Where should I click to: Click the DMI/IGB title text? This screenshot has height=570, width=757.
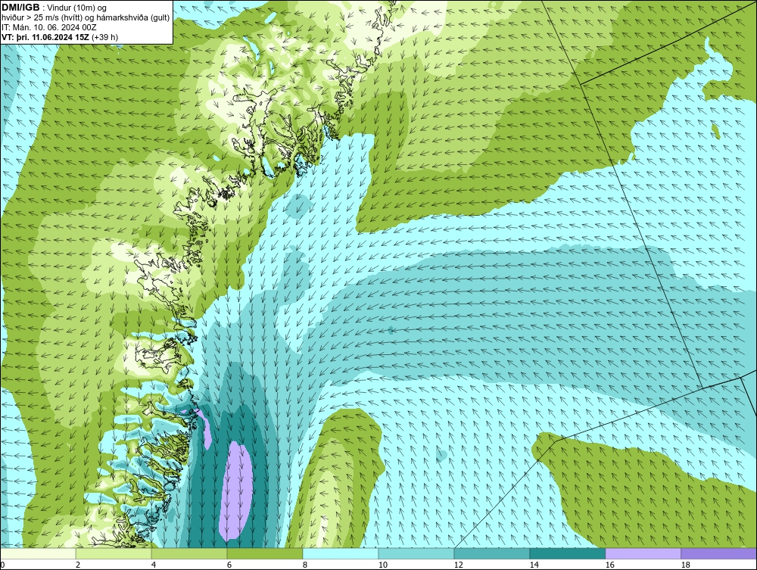[20, 8]
